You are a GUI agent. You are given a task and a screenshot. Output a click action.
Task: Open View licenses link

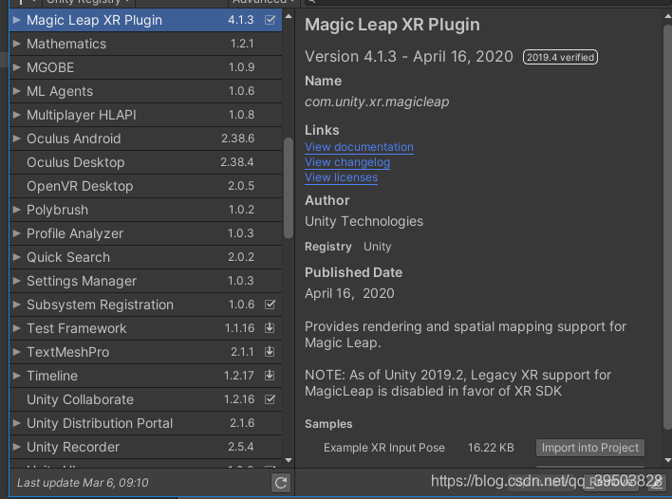[341, 177]
